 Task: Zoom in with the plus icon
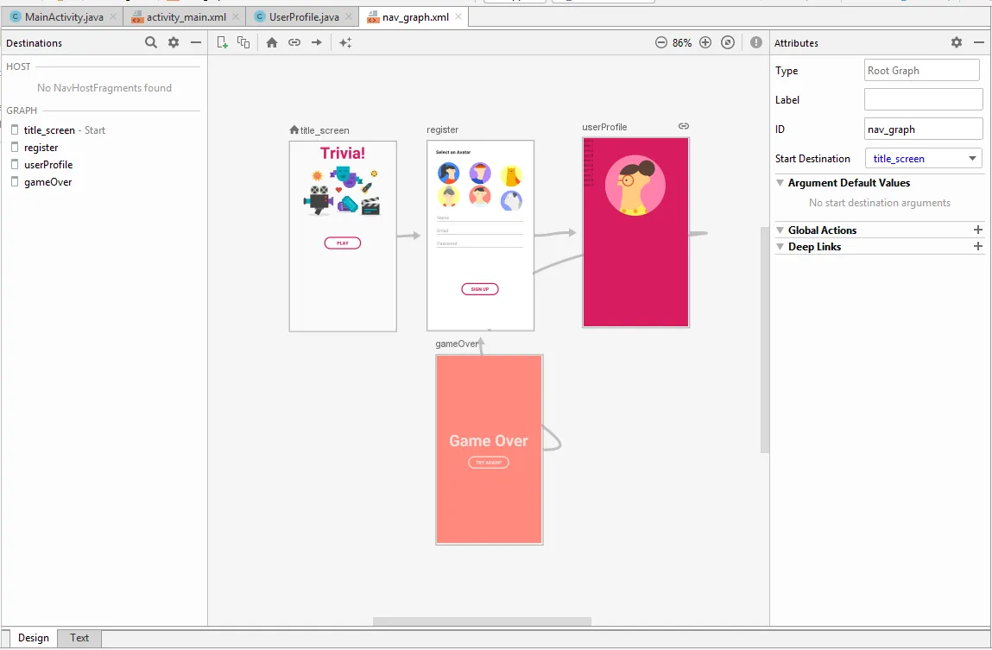point(705,42)
